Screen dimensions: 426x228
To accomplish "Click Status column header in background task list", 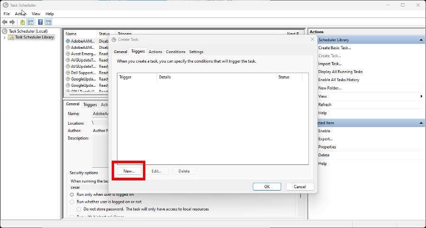I will click(104, 34).
